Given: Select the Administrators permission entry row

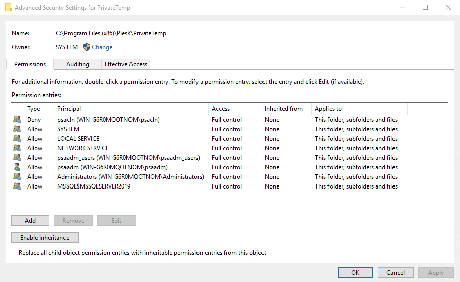Looking at the screenshot, I should [130, 177].
